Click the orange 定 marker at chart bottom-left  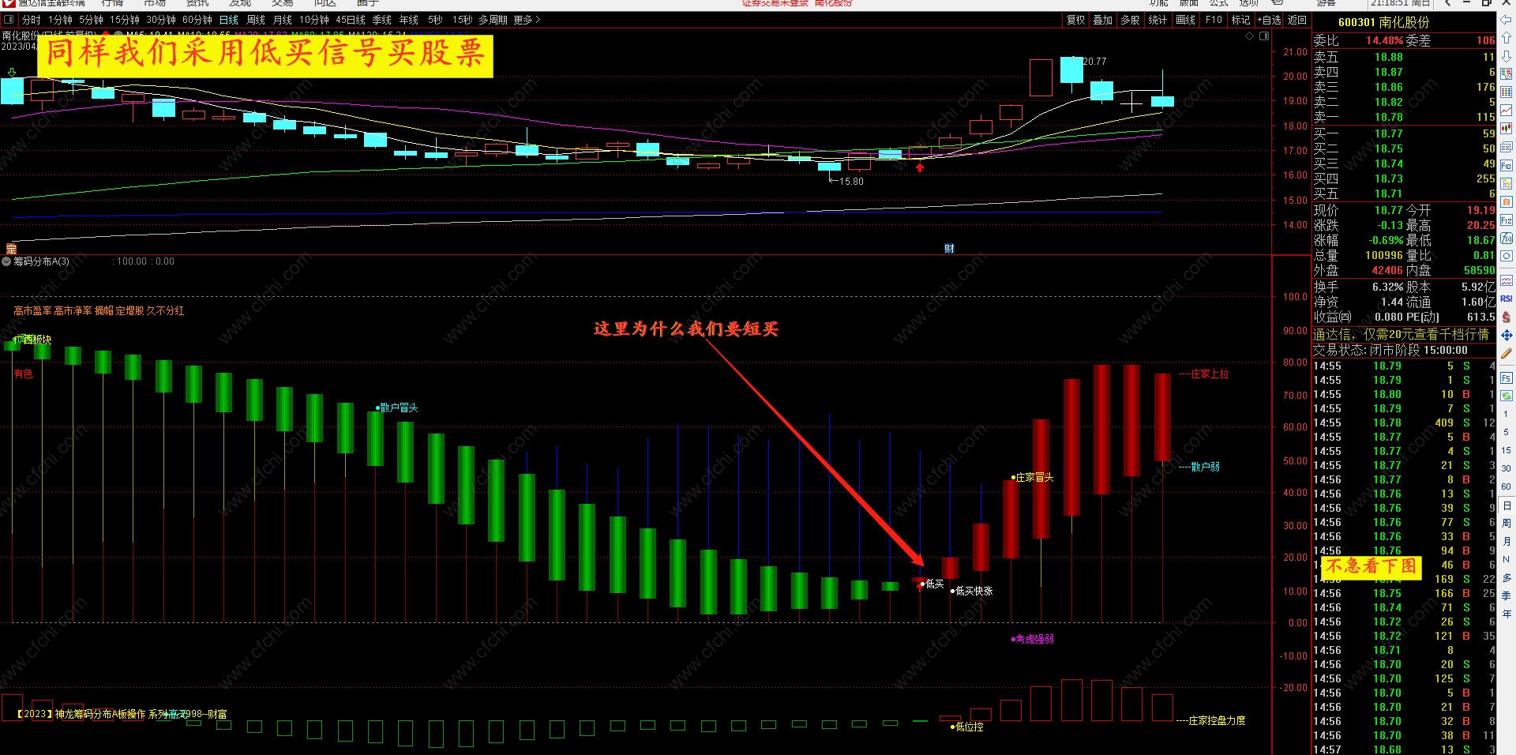coord(11,249)
